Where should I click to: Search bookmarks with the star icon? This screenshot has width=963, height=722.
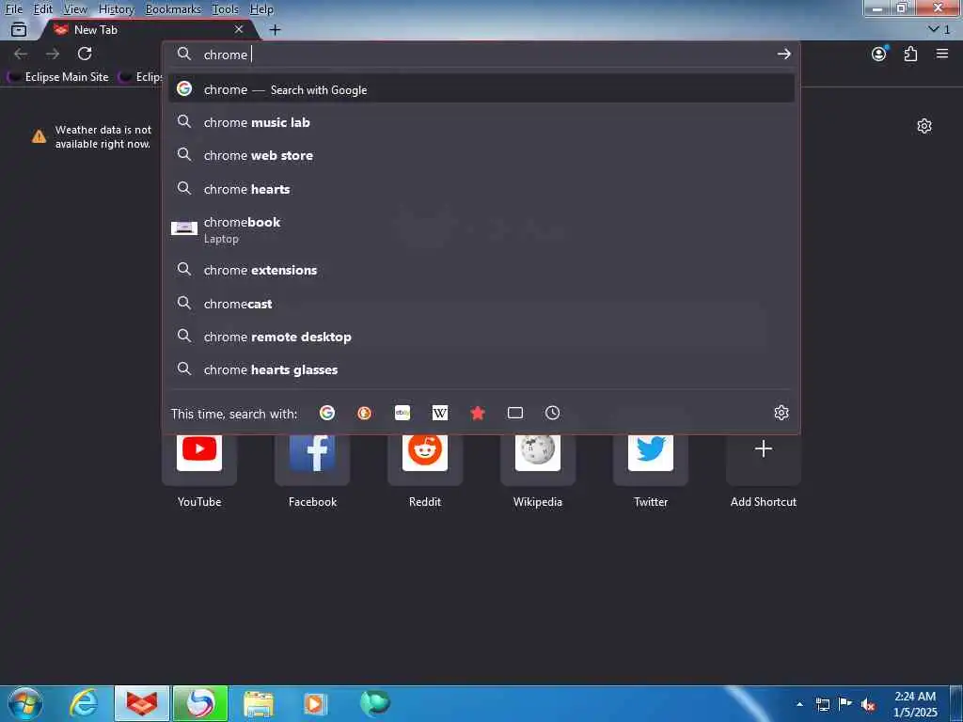pos(478,414)
